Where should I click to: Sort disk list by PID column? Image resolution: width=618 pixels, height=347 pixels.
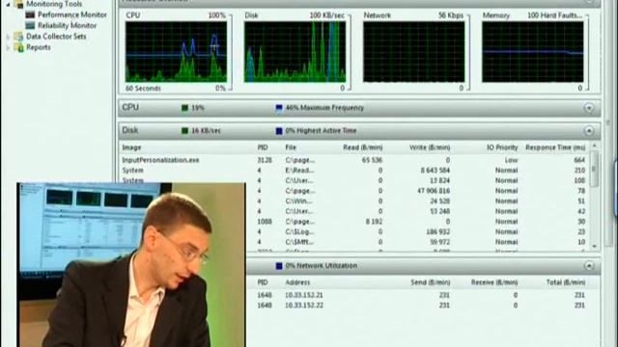[263, 147]
